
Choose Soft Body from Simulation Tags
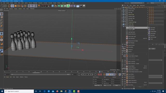[153, 30]
